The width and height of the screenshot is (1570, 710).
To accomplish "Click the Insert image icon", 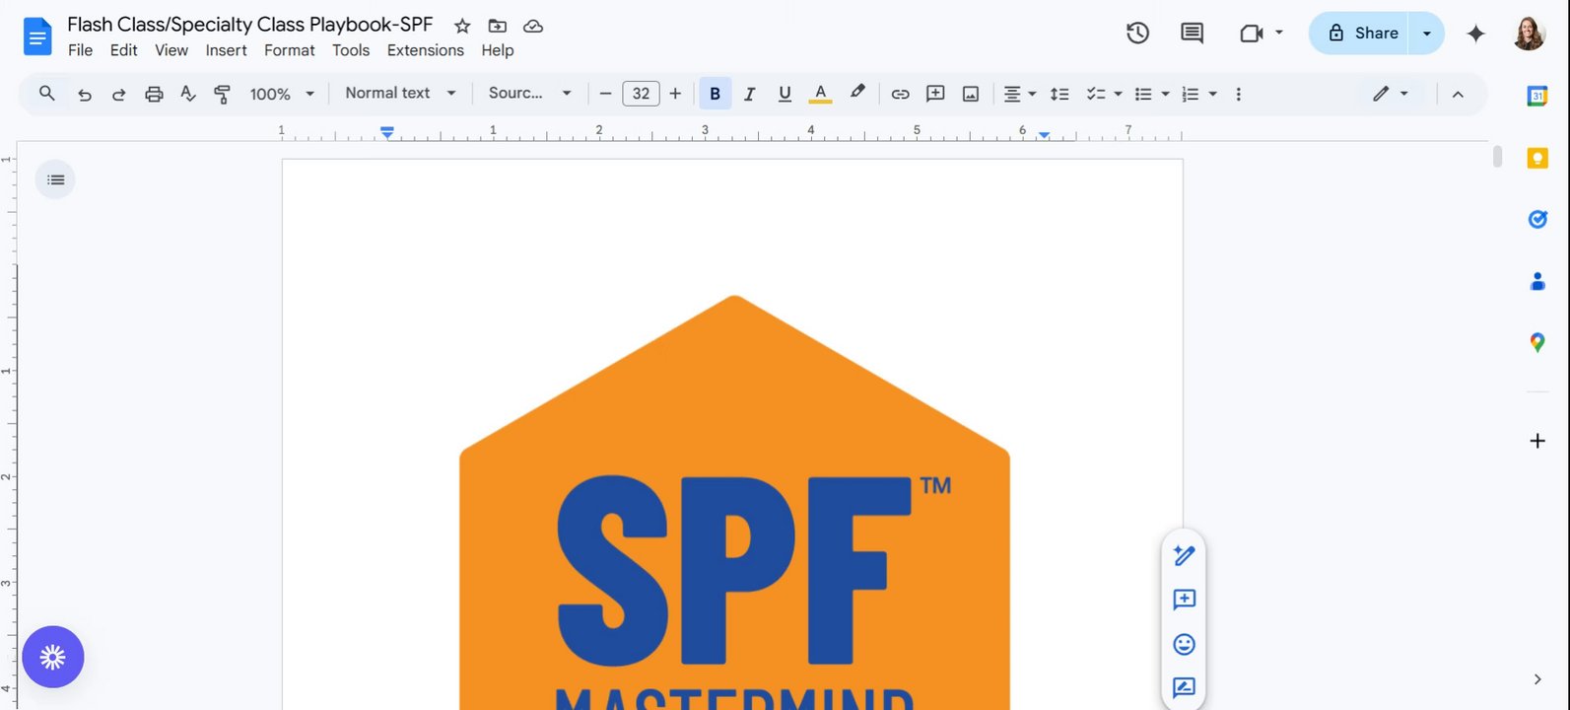I will point(971,94).
